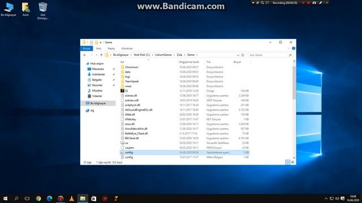The width and height of the screenshot is (362, 203).
Task: Go back with the back arrow
Action: pyautogui.click(x=85, y=55)
